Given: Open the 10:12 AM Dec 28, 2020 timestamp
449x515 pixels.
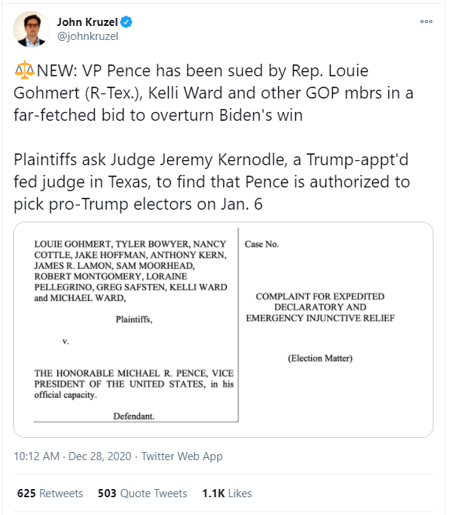Looking at the screenshot, I should 72,456.
